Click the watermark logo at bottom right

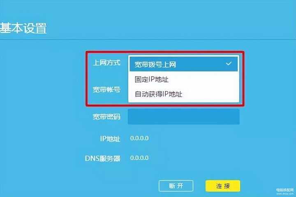pyautogui.click(x=285, y=190)
